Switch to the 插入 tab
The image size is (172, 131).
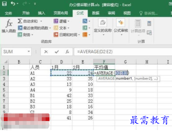pos(41,13)
